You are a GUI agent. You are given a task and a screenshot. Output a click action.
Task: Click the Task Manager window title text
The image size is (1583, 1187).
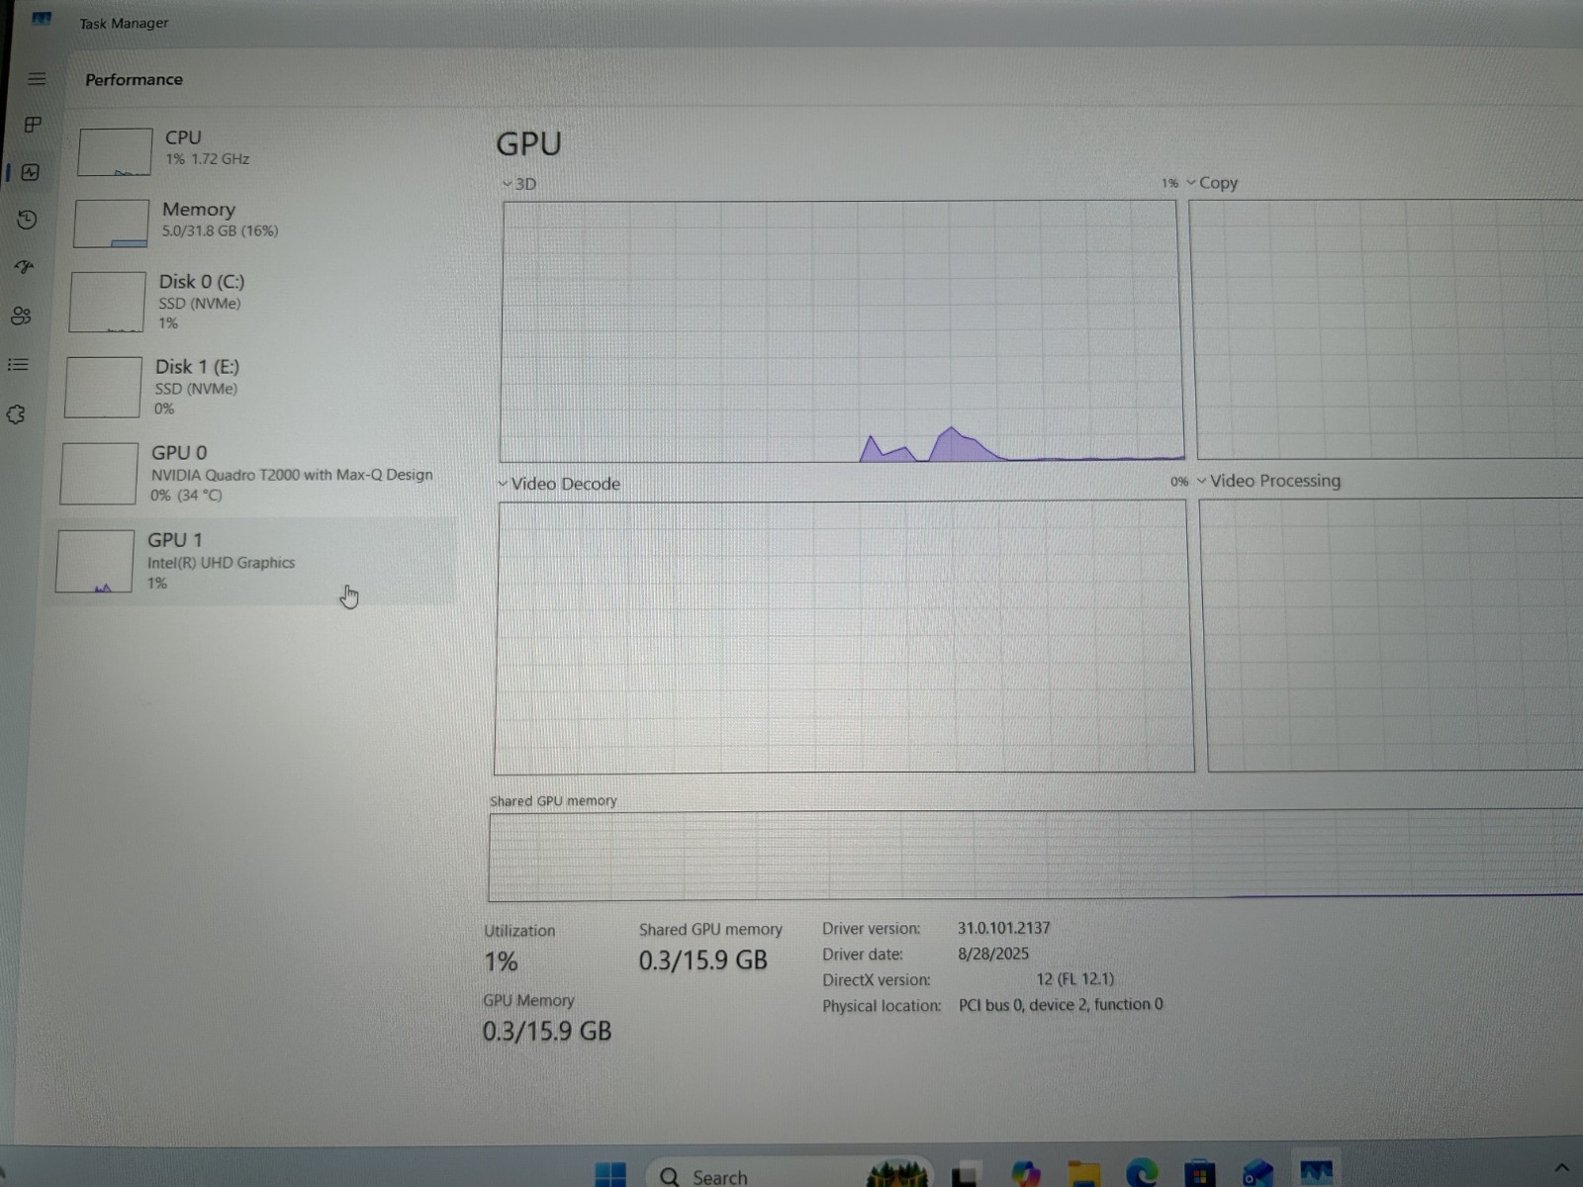tap(124, 23)
